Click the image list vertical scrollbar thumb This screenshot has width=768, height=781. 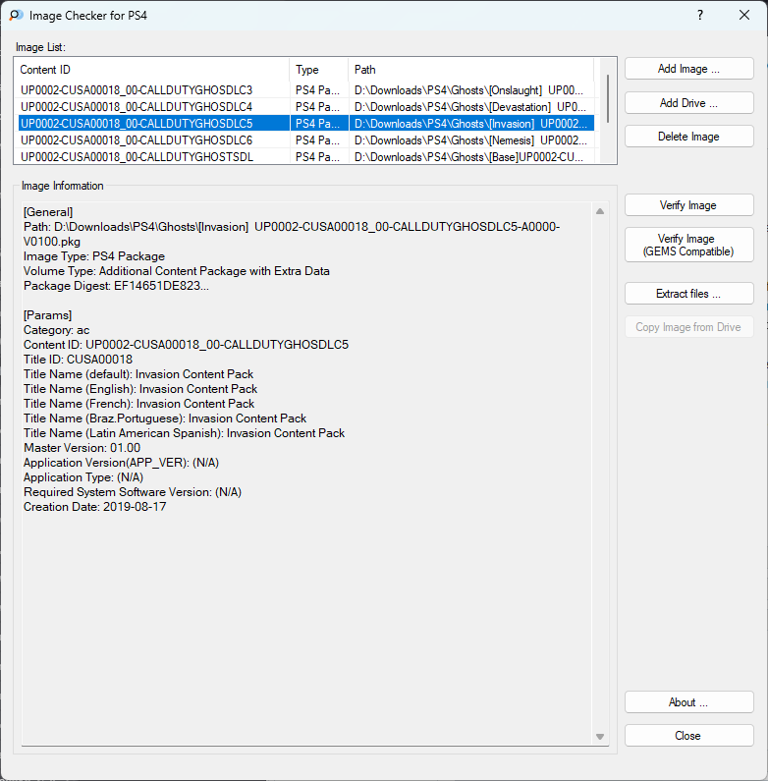[x=608, y=98]
